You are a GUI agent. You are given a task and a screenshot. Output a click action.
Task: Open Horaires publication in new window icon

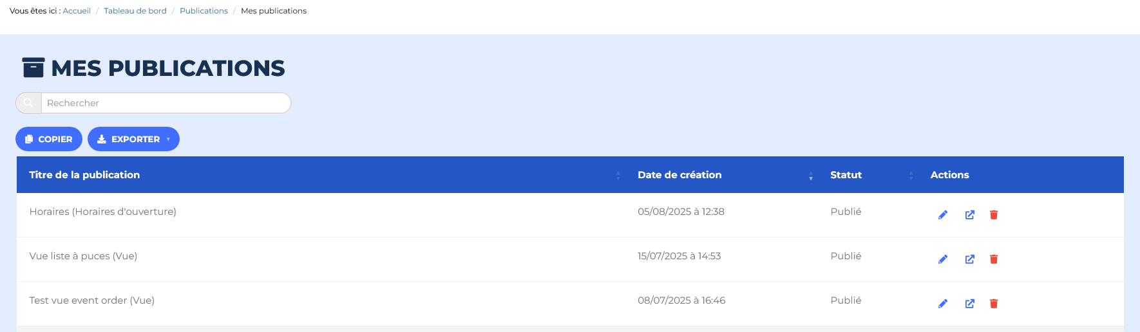click(x=969, y=215)
